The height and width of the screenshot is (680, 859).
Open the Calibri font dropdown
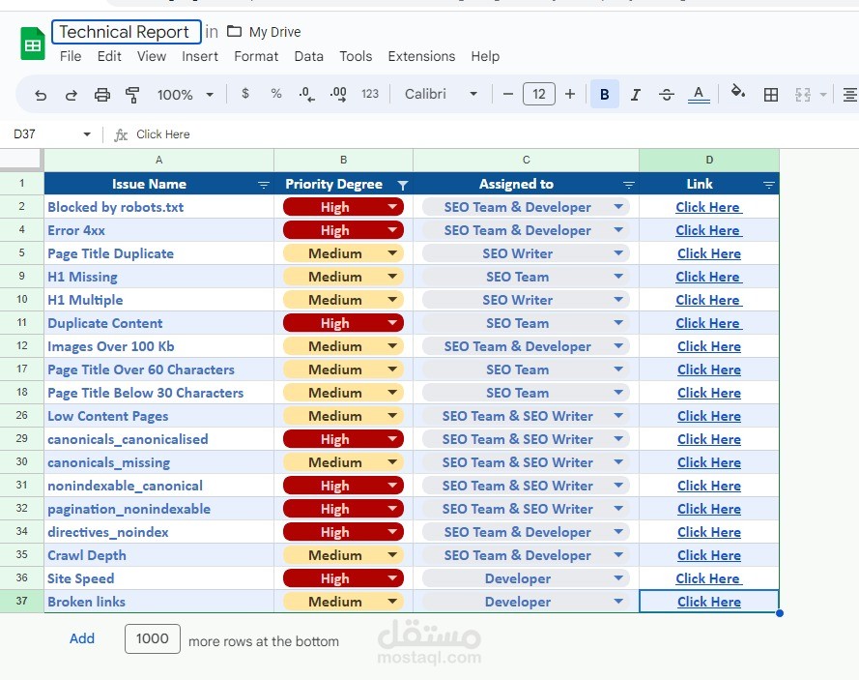coord(441,95)
